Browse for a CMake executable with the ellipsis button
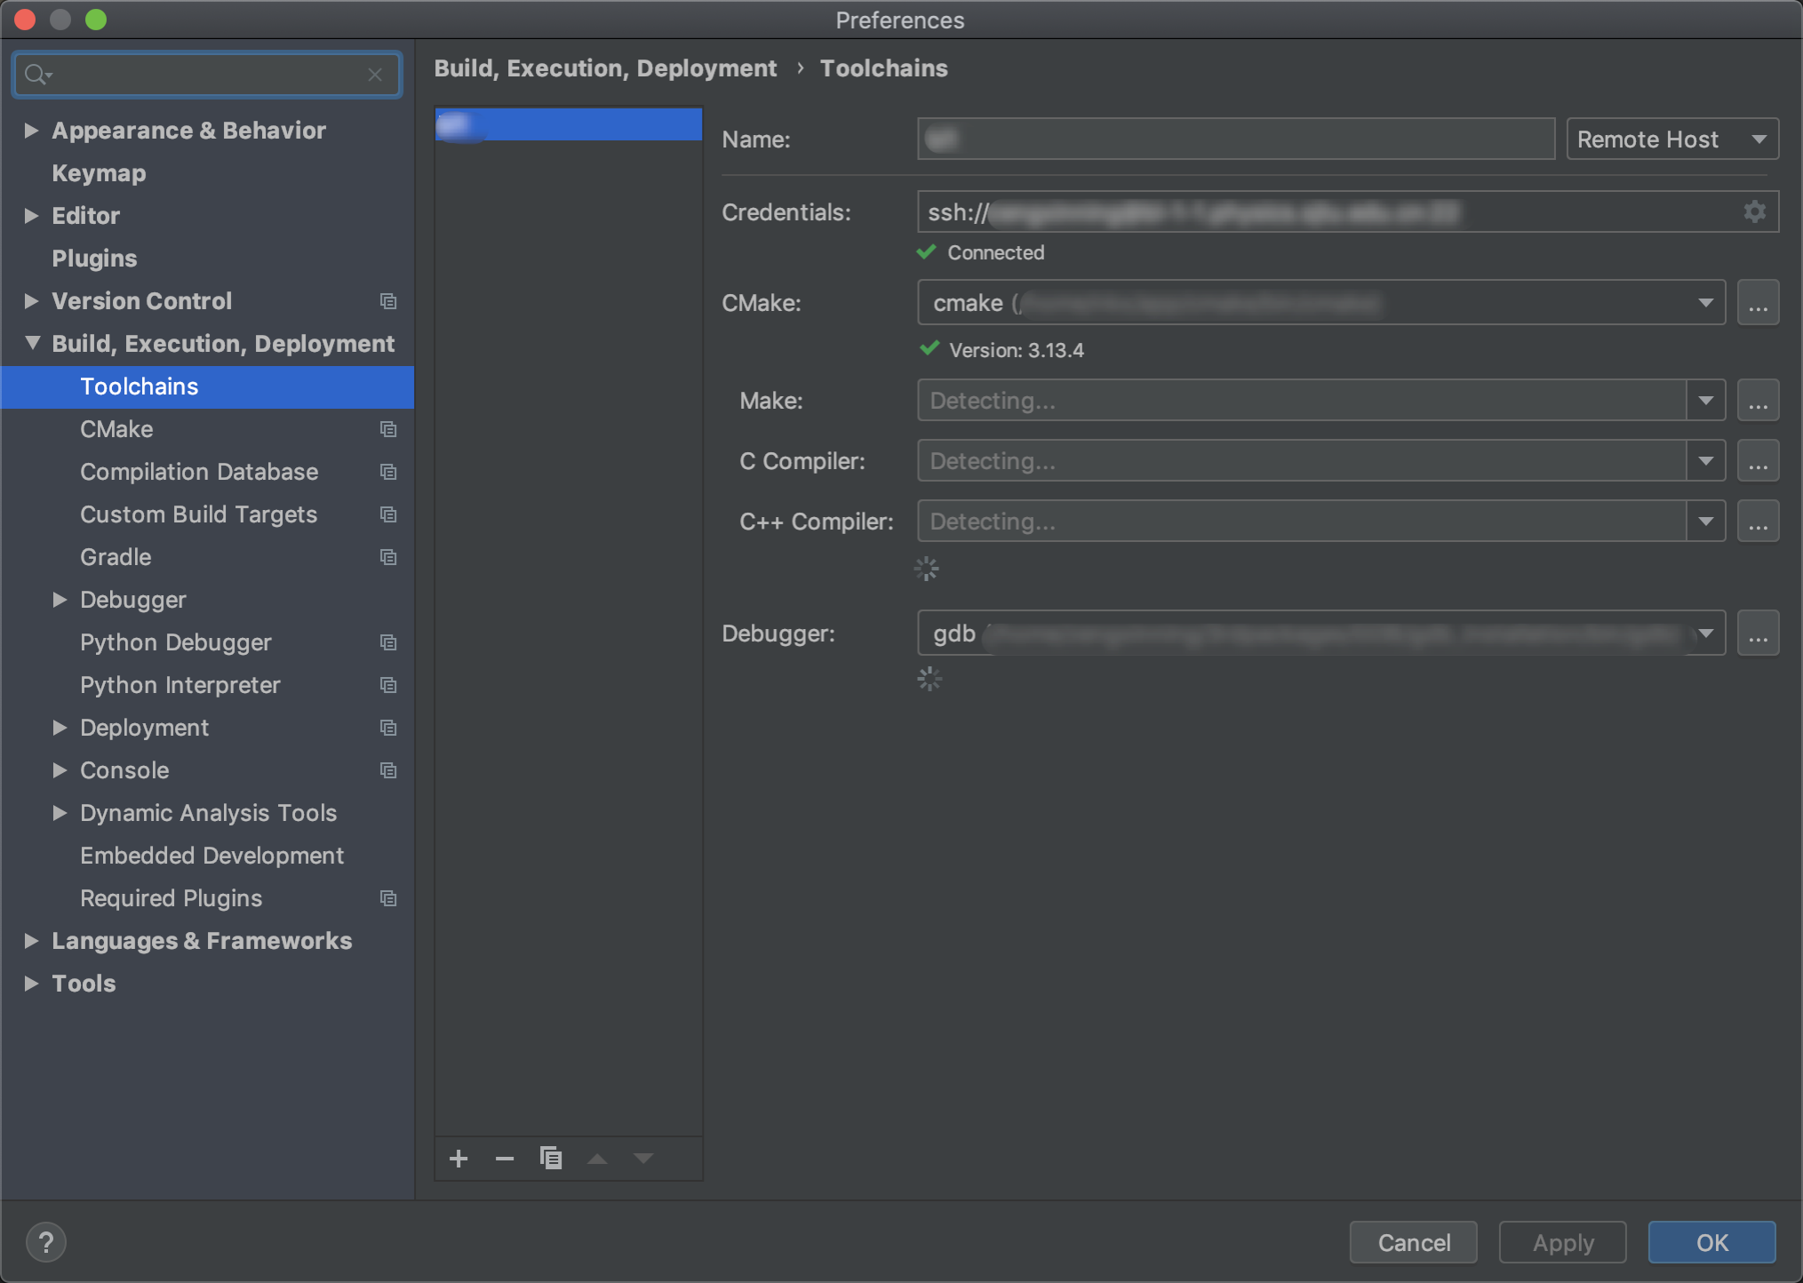 tap(1758, 302)
